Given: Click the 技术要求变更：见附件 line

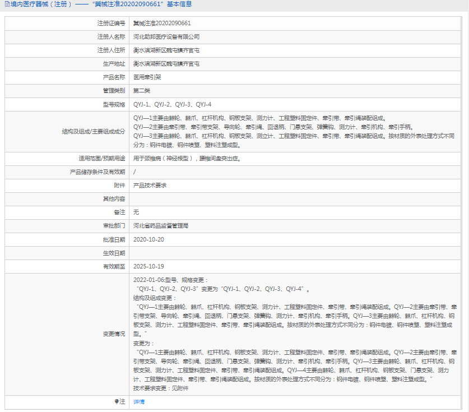Looking at the screenshot, I should (161, 388).
